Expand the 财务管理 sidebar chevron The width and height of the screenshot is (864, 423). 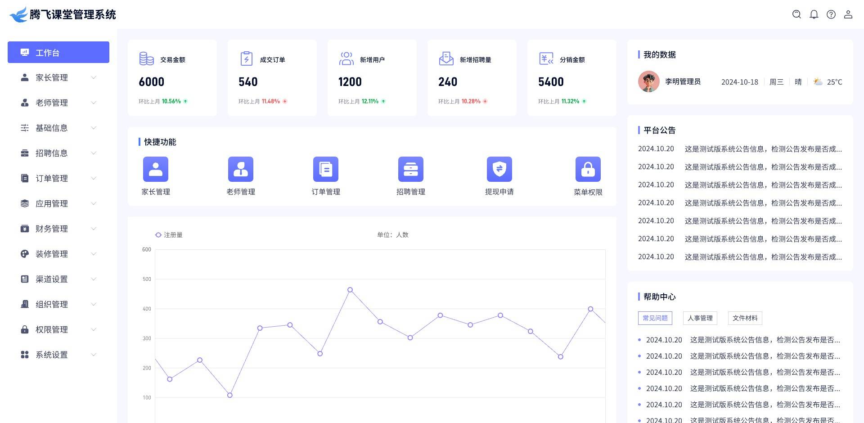tap(94, 229)
